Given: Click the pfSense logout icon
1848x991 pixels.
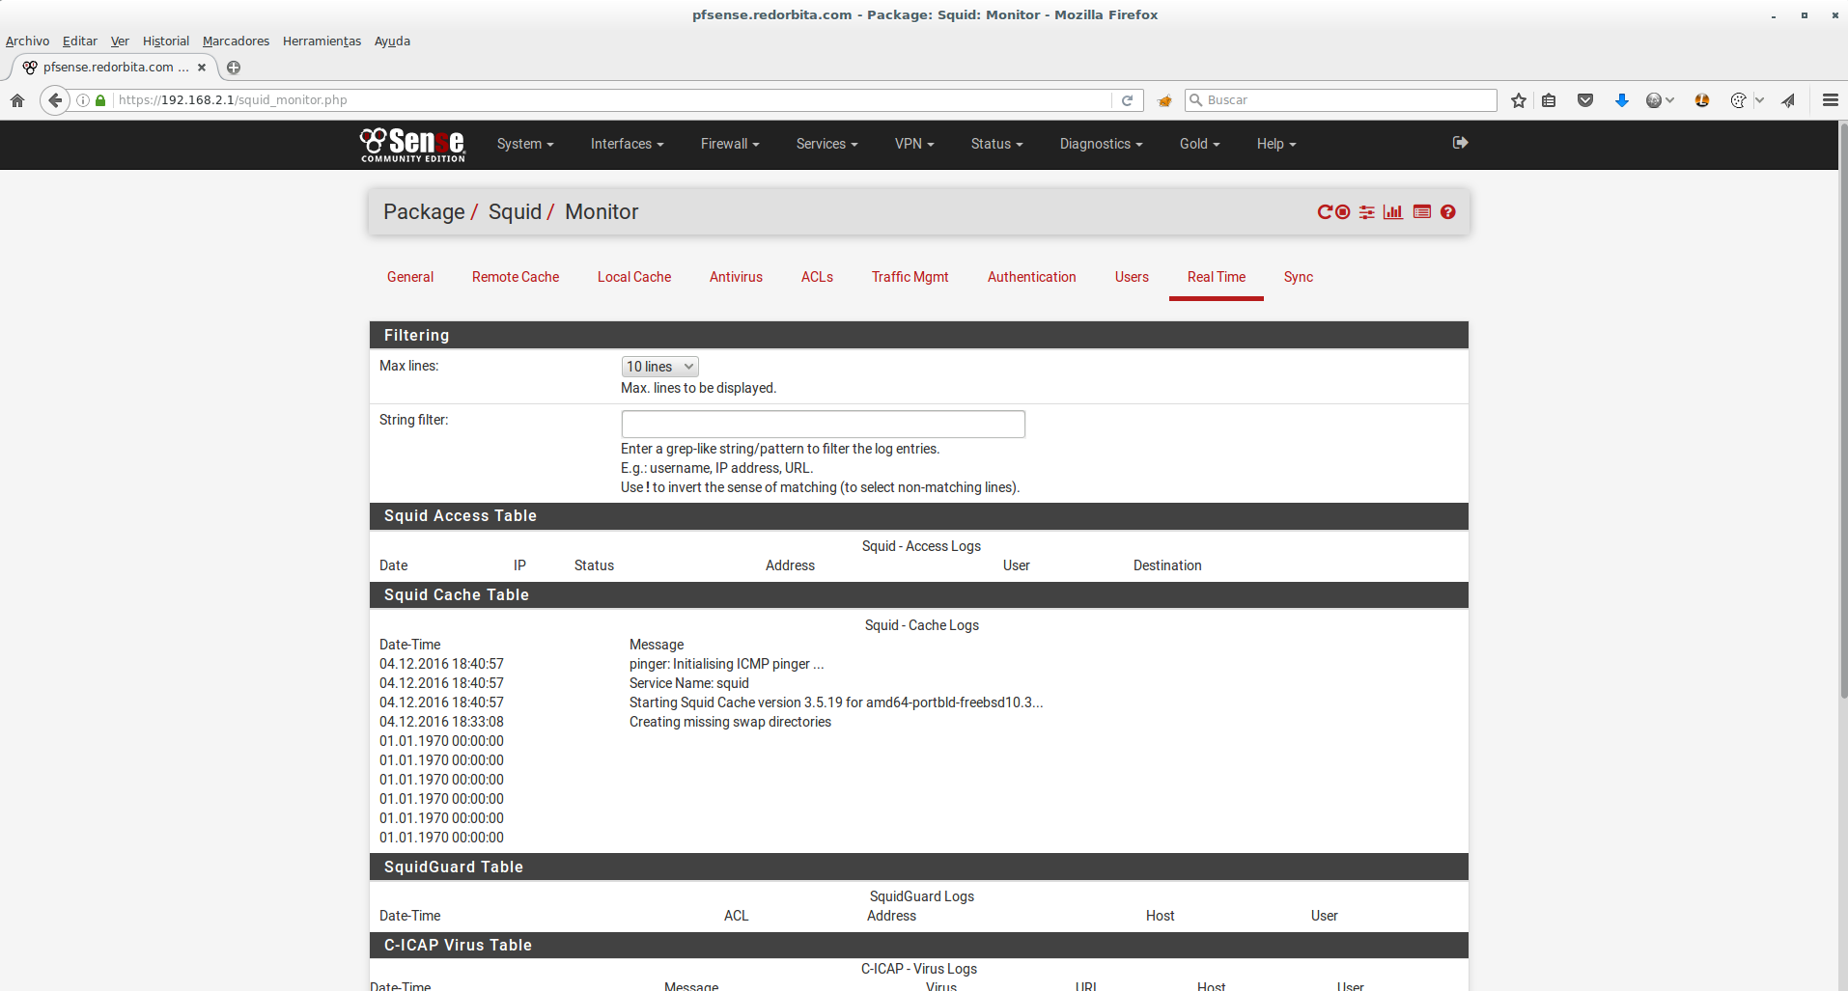Looking at the screenshot, I should pos(1460,143).
